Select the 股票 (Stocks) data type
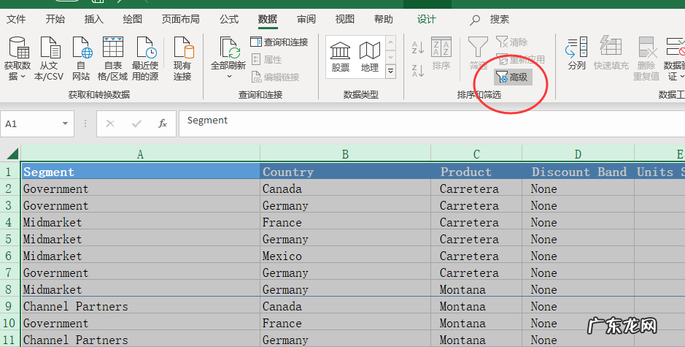The image size is (685, 347). point(340,56)
